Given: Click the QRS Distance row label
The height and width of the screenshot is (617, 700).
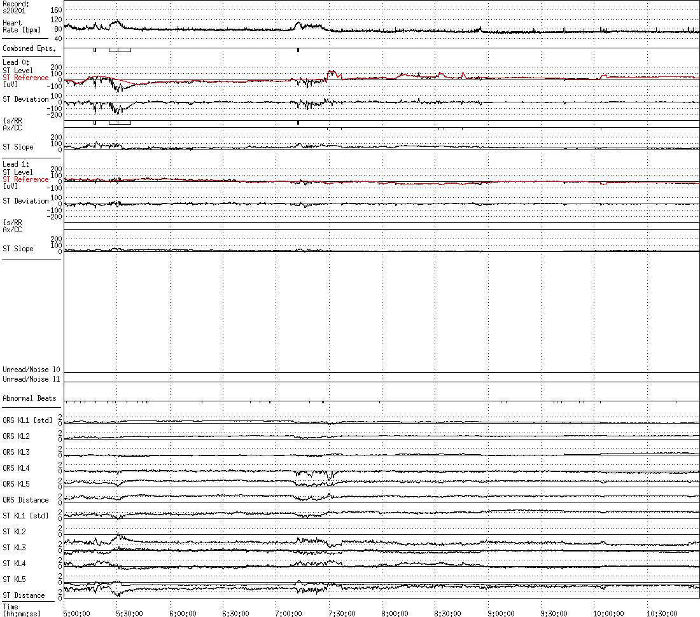Looking at the screenshot, I should click(x=25, y=500).
